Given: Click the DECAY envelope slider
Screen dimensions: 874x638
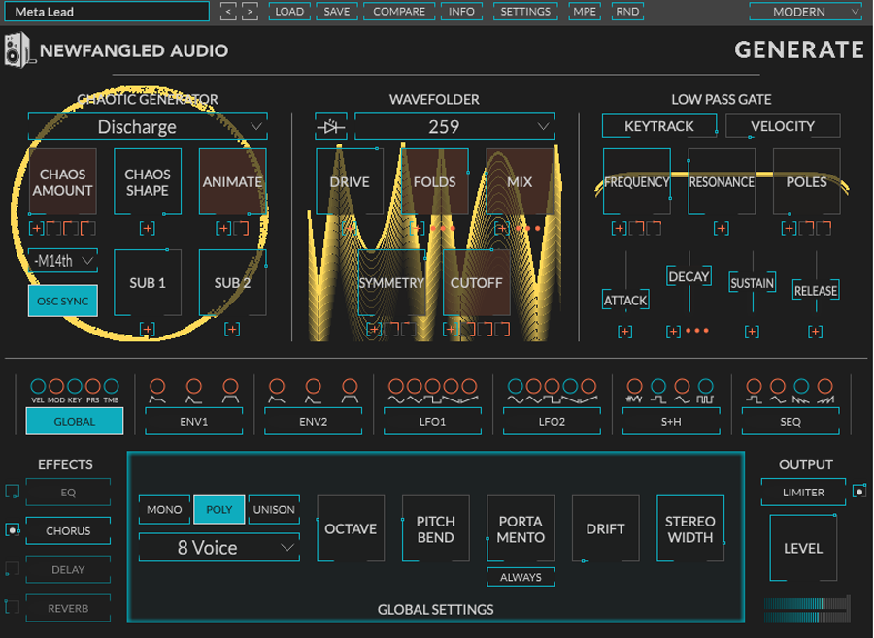Looking at the screenshot, I should 689,276.
